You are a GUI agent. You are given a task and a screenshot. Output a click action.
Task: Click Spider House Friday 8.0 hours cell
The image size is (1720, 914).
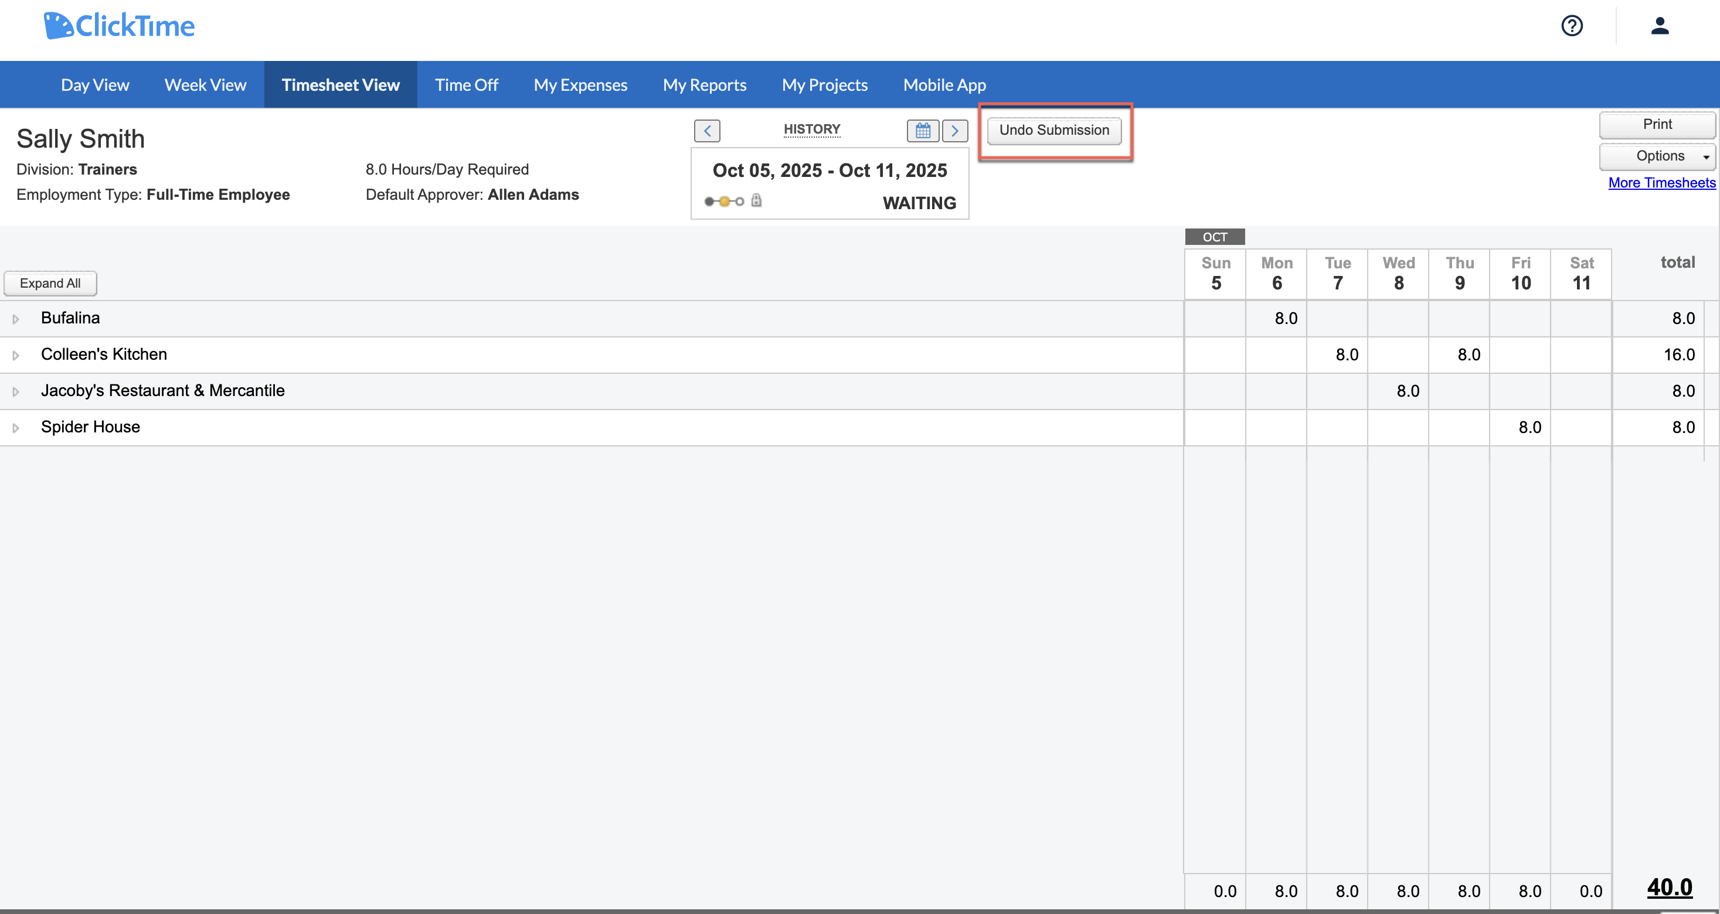pyautogui.click(x=1520, y=428)
